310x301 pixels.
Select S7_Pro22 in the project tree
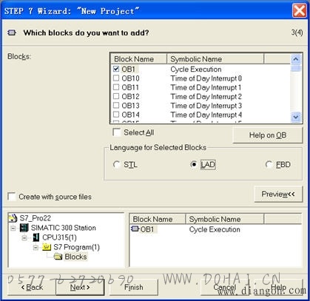tap(35, 218)
